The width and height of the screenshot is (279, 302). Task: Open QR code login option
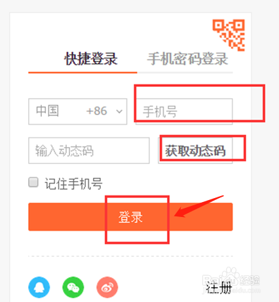229,35
